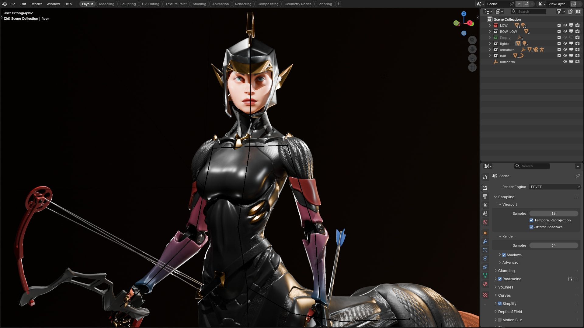Open the World properties tab

[485, 222]
